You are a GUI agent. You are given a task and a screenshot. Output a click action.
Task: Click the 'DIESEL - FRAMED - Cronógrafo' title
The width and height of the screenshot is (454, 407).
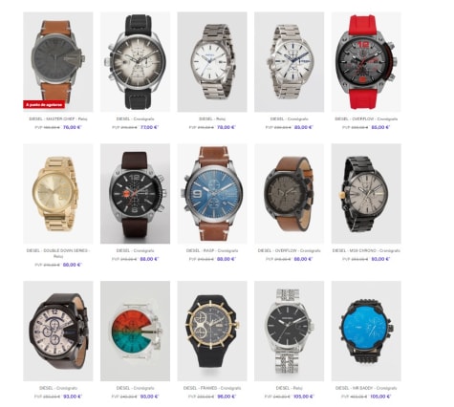[x=212, y=388]
